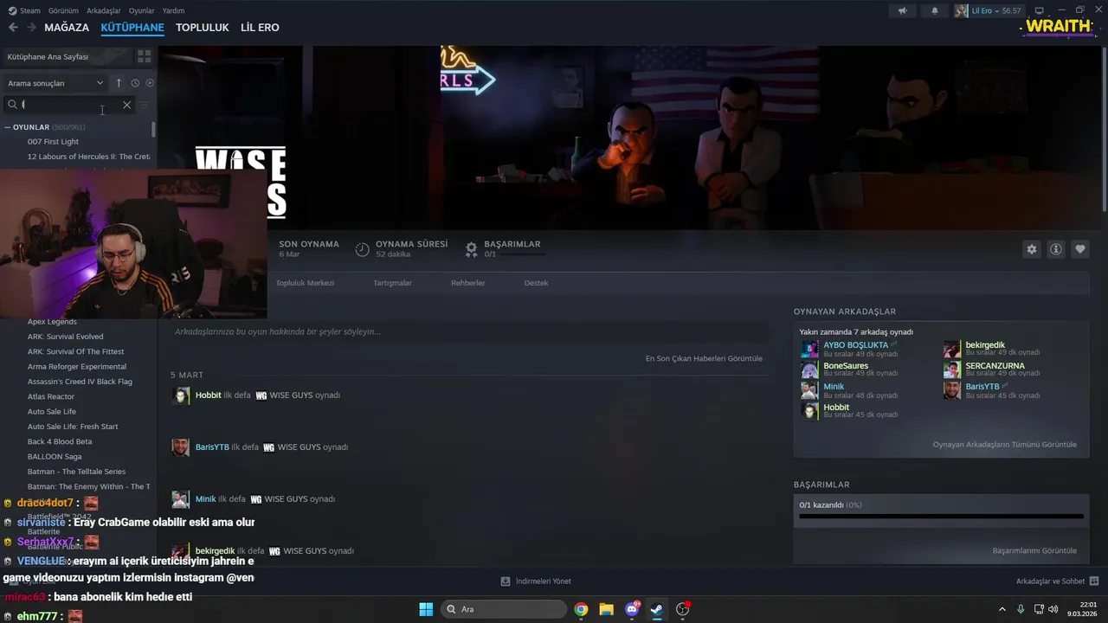
Task: Expand the Lil Ero account dropdown
Action: [x=995, y=10]
